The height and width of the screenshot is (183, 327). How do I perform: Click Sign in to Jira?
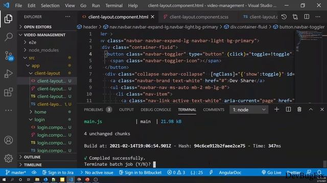(58, 172)
